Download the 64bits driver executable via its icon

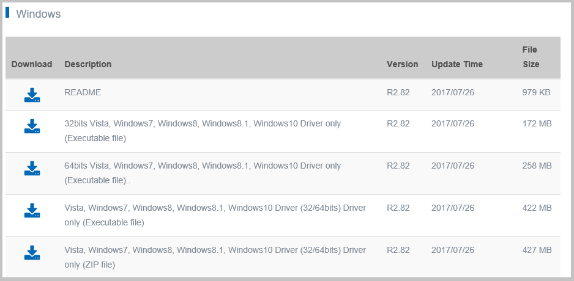point(32,168)
